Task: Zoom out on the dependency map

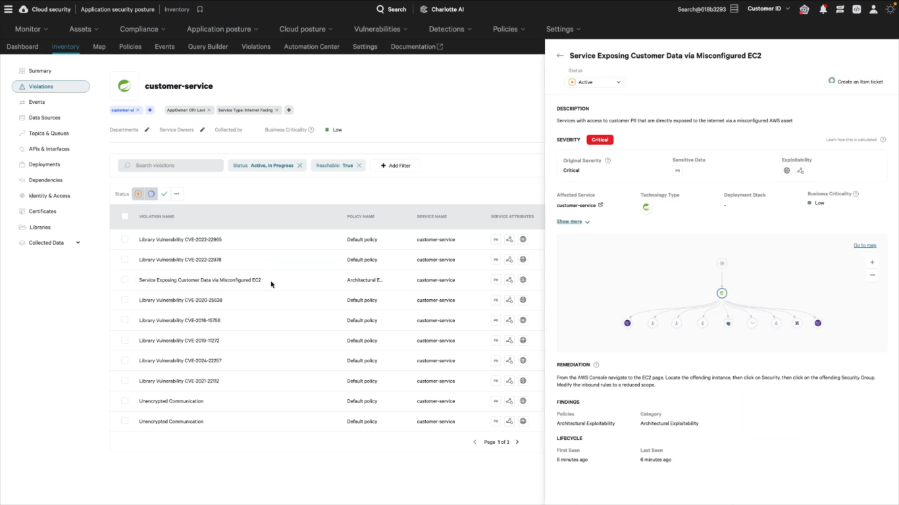Action: coord(872,275)
